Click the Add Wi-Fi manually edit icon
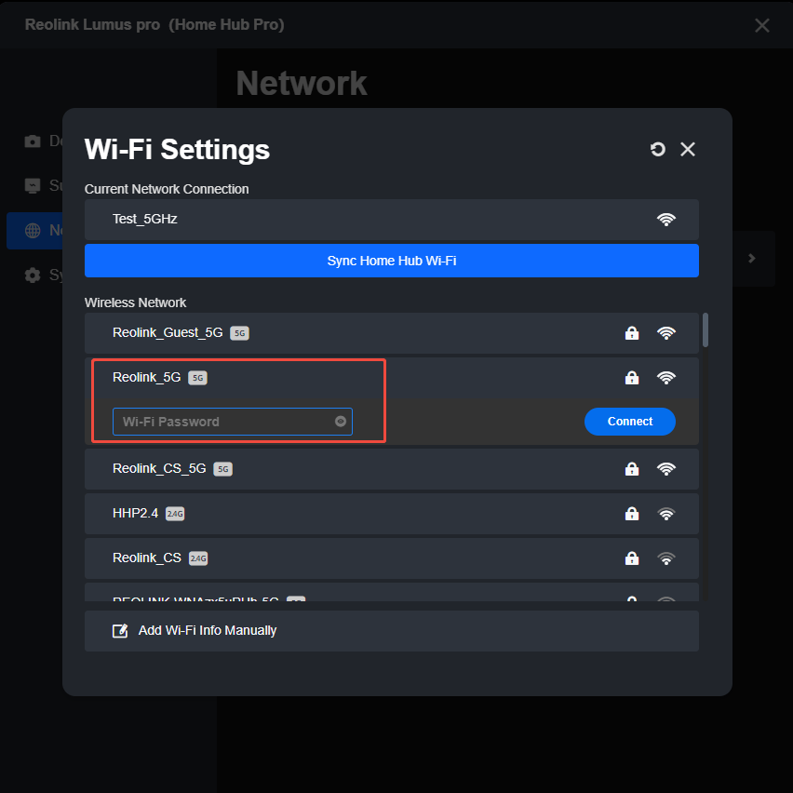This screenshot has height=793, width=793. tap(120, 631)
